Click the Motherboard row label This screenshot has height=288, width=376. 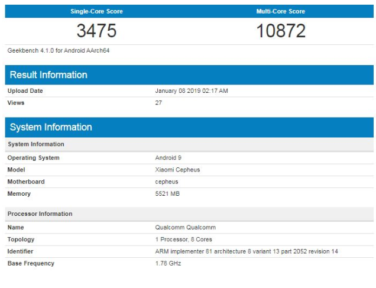26,182
